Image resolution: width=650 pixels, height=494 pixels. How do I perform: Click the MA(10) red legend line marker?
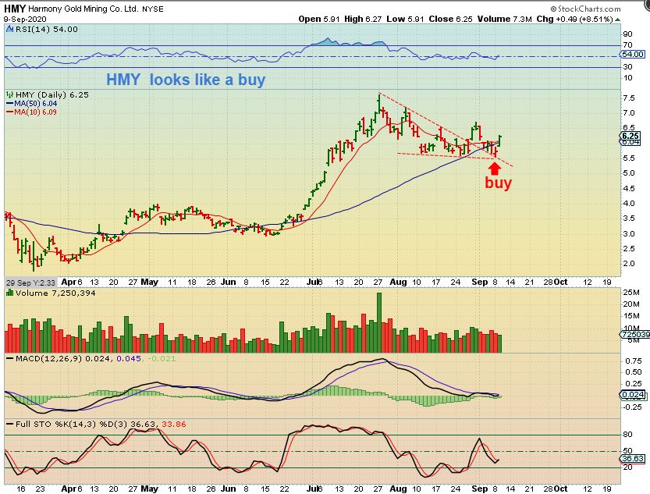tap(9, 112)
